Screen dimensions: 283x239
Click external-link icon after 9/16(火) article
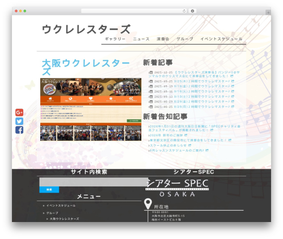[233, 91]
